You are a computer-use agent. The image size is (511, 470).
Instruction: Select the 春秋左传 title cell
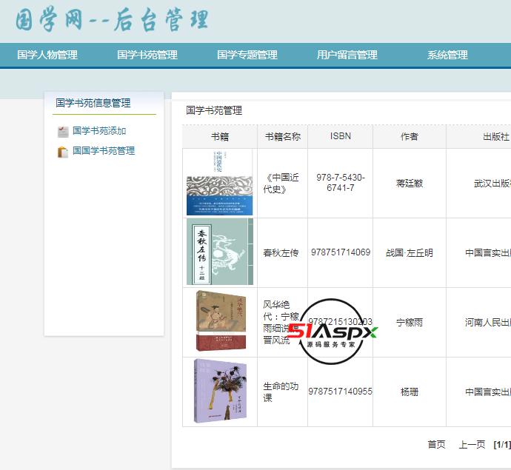click(x=283, y=252)
